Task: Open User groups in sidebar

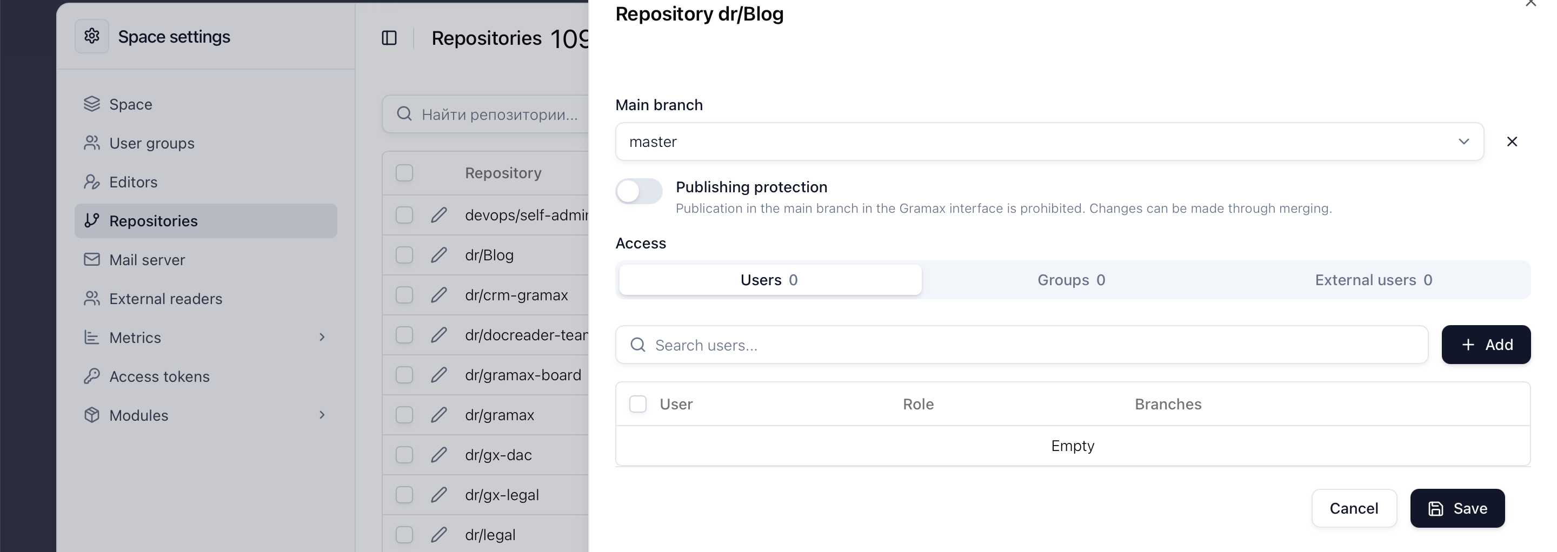Action: click(205, 143)
